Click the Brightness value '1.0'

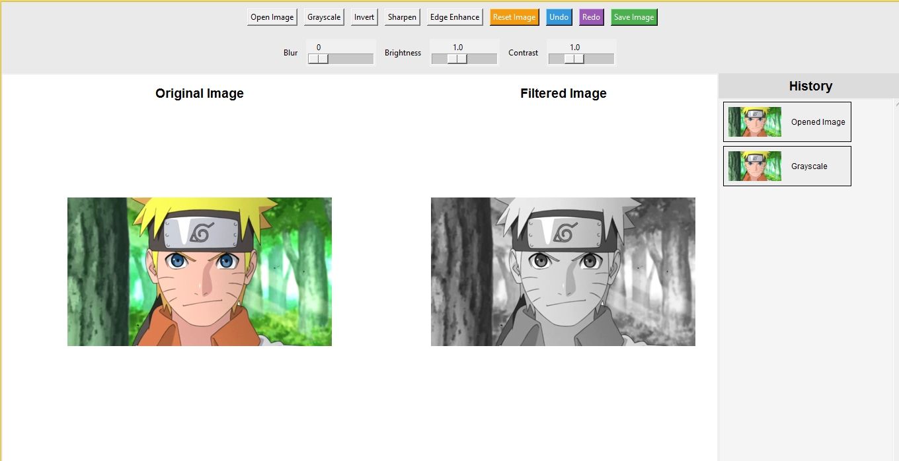coord(458,48)
